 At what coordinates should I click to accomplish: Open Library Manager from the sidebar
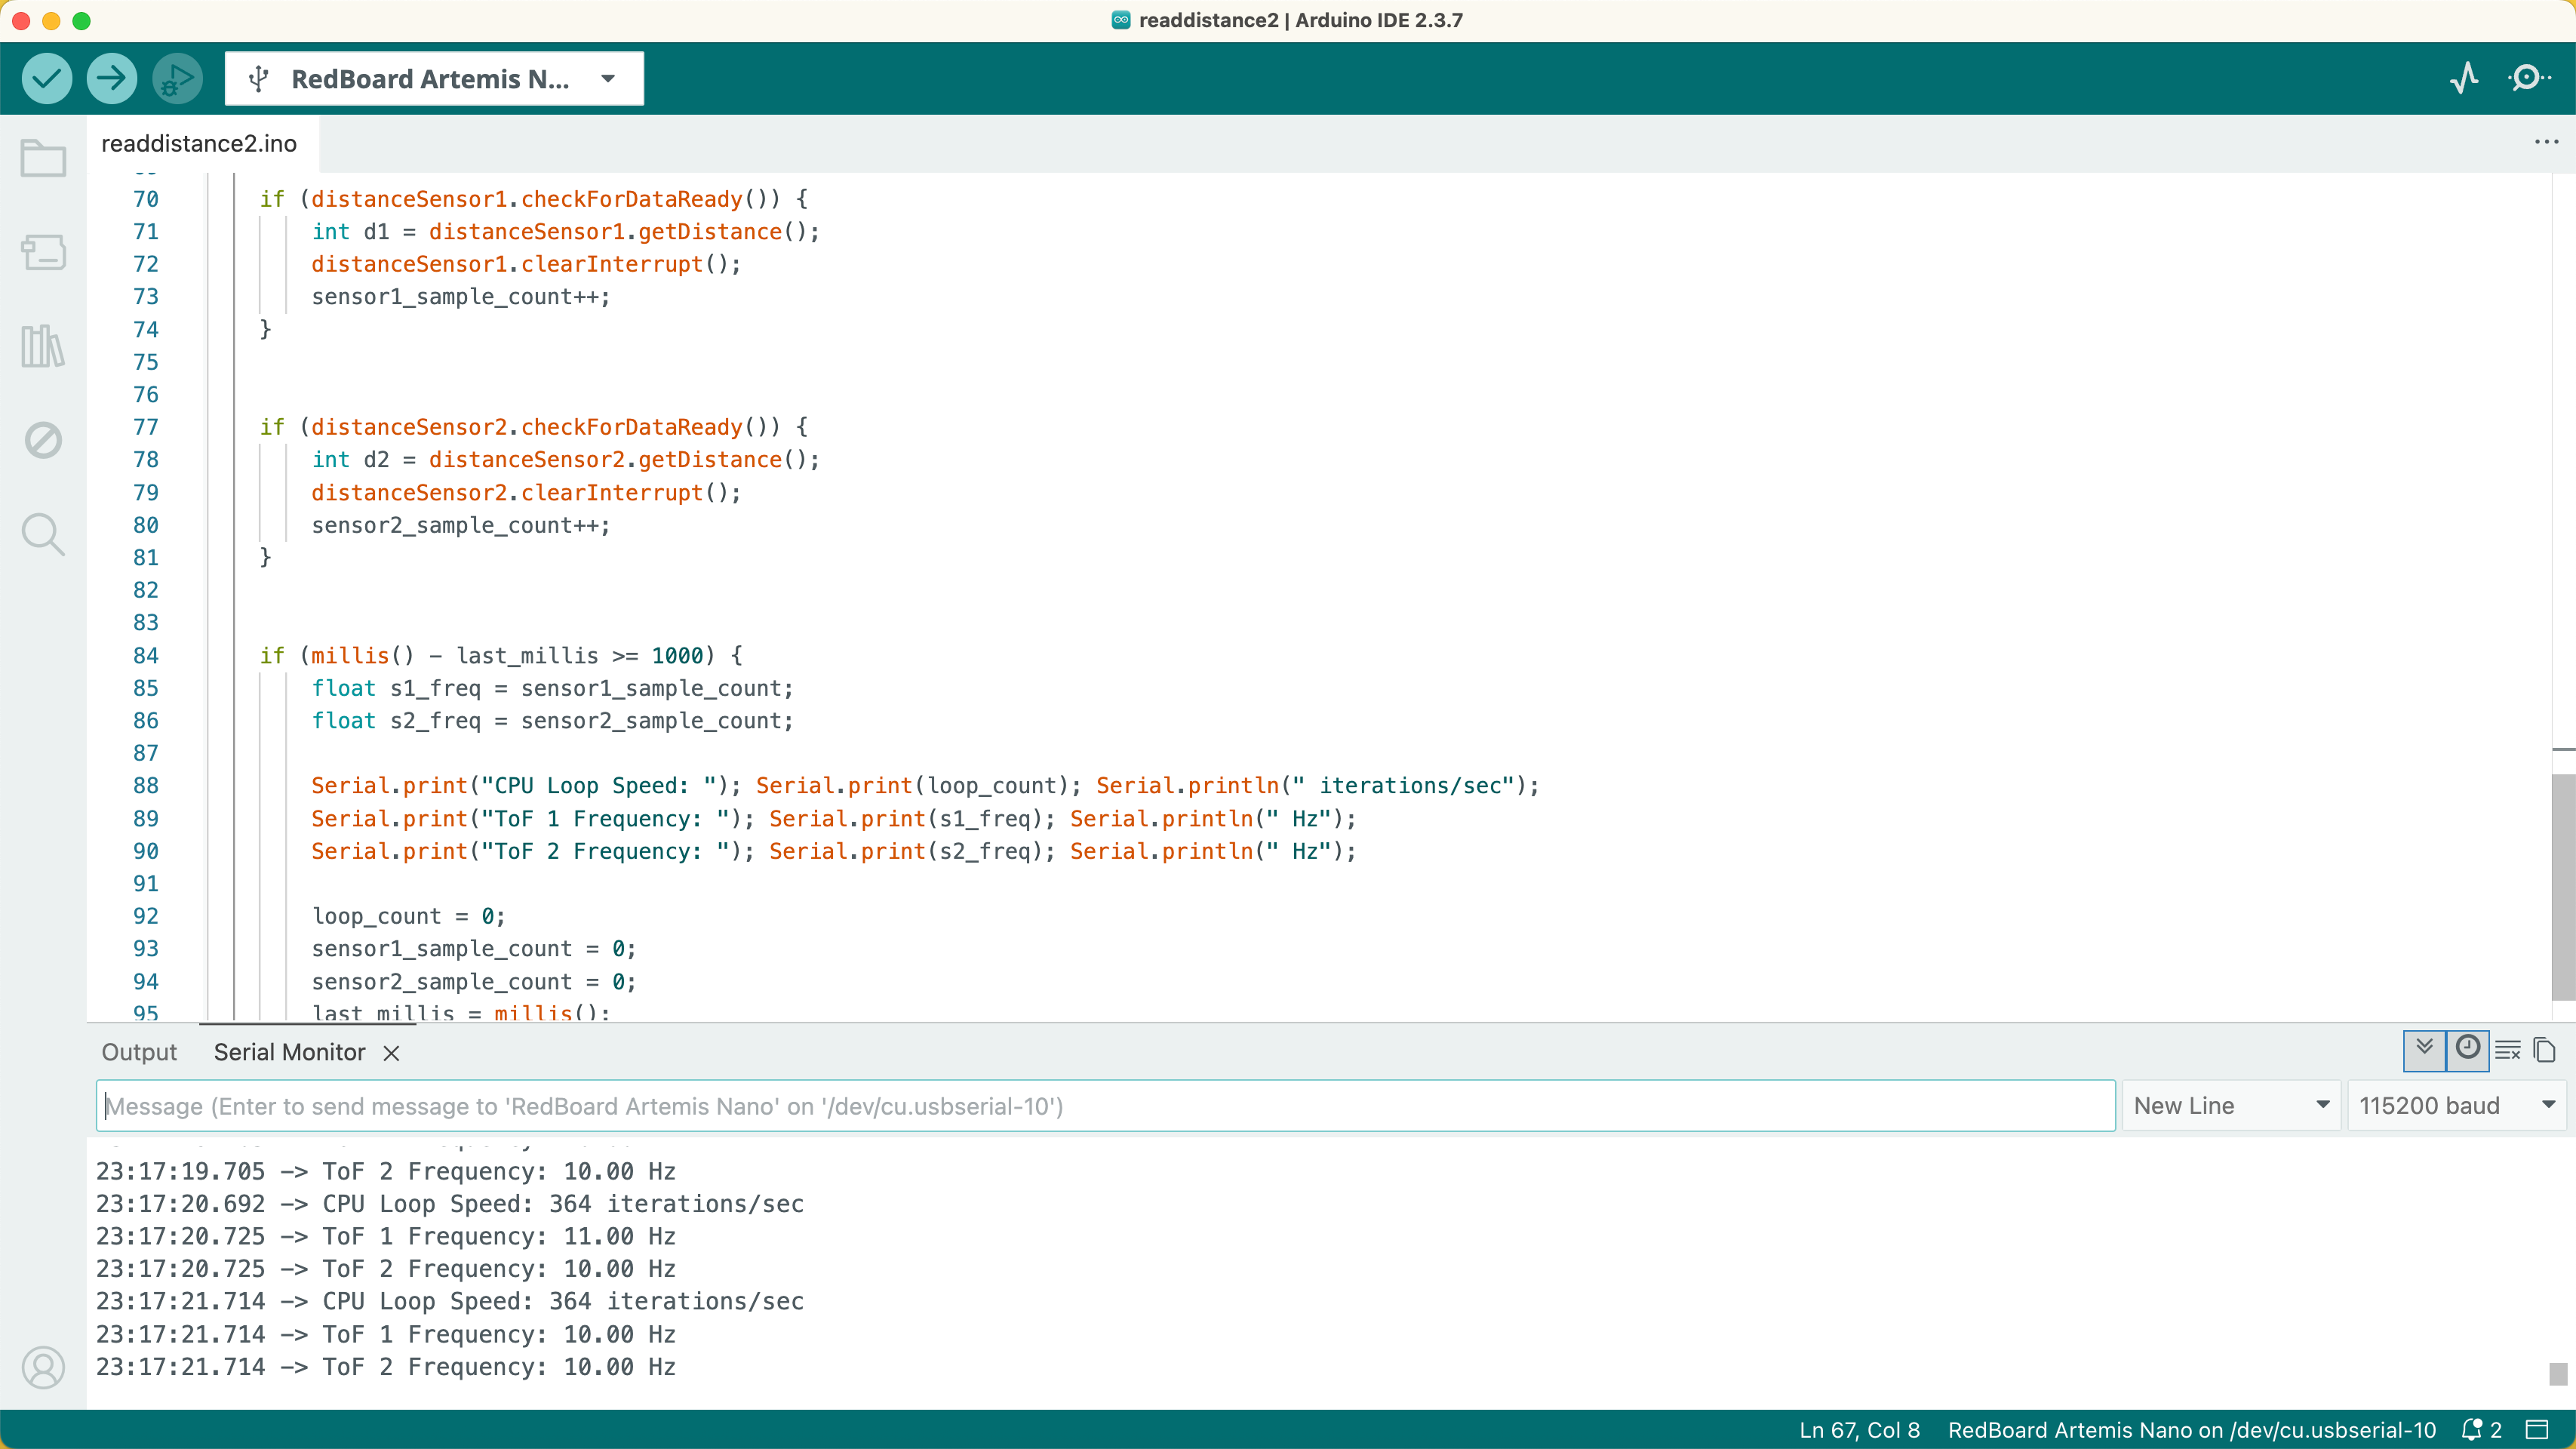coord(43,346)
